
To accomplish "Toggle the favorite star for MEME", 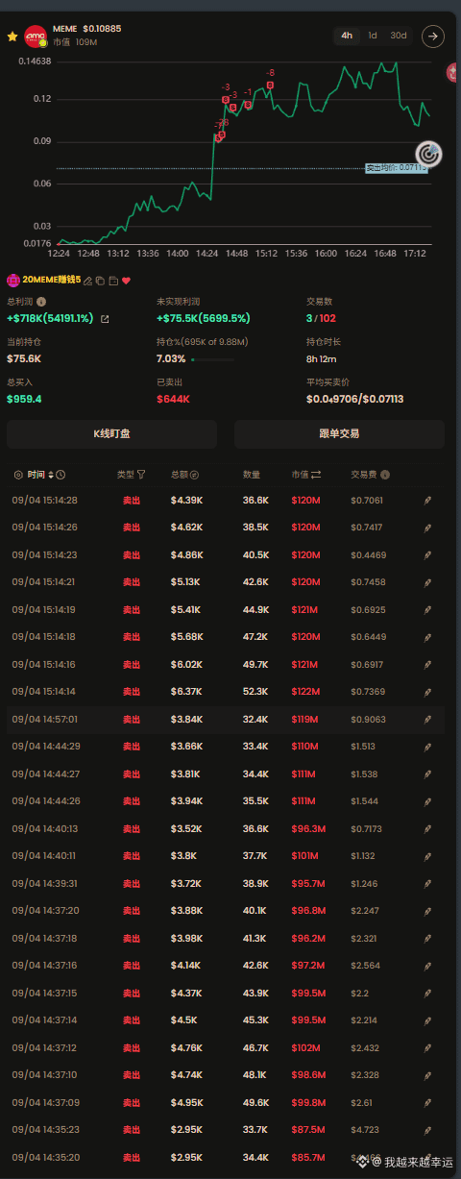I will coord(12,37).
